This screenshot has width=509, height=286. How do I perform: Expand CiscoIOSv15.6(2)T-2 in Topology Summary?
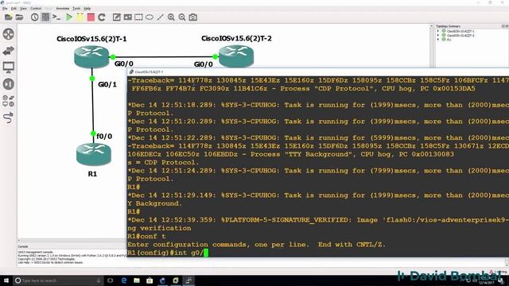[x=438, y=35]
